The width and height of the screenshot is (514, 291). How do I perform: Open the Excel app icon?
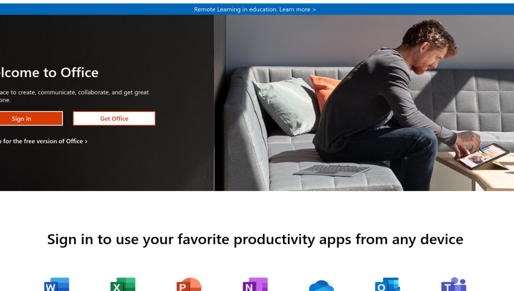[123, 284]
